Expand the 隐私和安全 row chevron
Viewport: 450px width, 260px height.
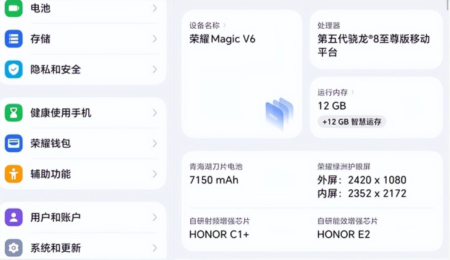tap(155, 70)
